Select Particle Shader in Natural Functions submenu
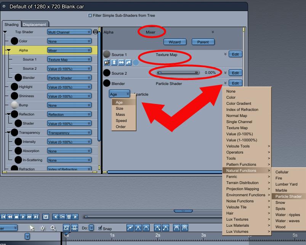The image size is (306, 245). coord(288,197)
